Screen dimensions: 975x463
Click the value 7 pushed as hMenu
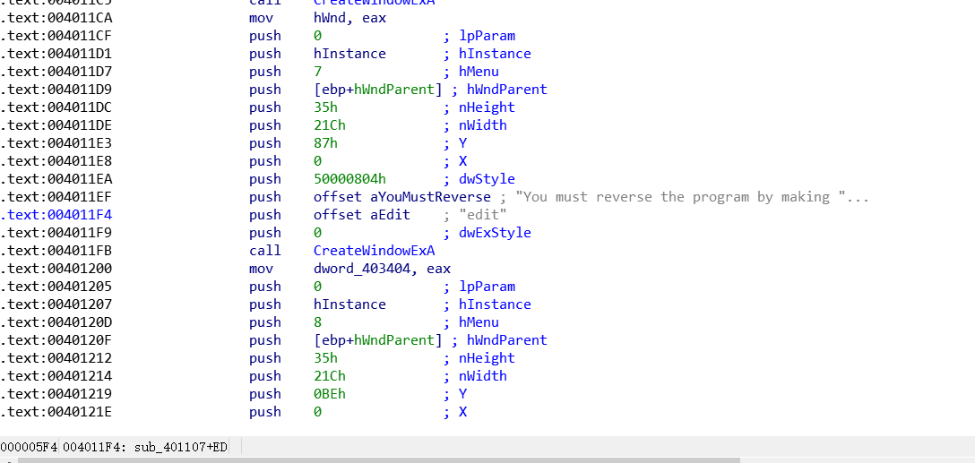click(318, 72)
